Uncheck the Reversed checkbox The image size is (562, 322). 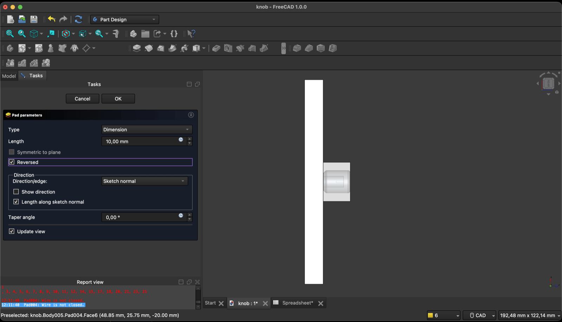click(12, 162)
